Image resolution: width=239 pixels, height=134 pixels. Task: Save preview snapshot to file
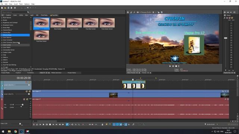[x=162, y=12]
